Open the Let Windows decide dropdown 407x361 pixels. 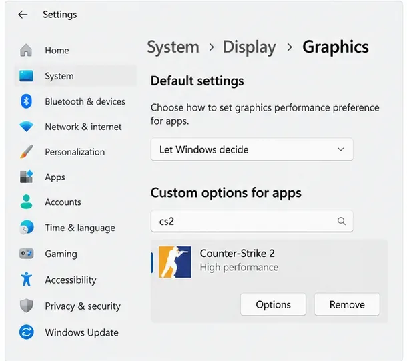point(252,149)
